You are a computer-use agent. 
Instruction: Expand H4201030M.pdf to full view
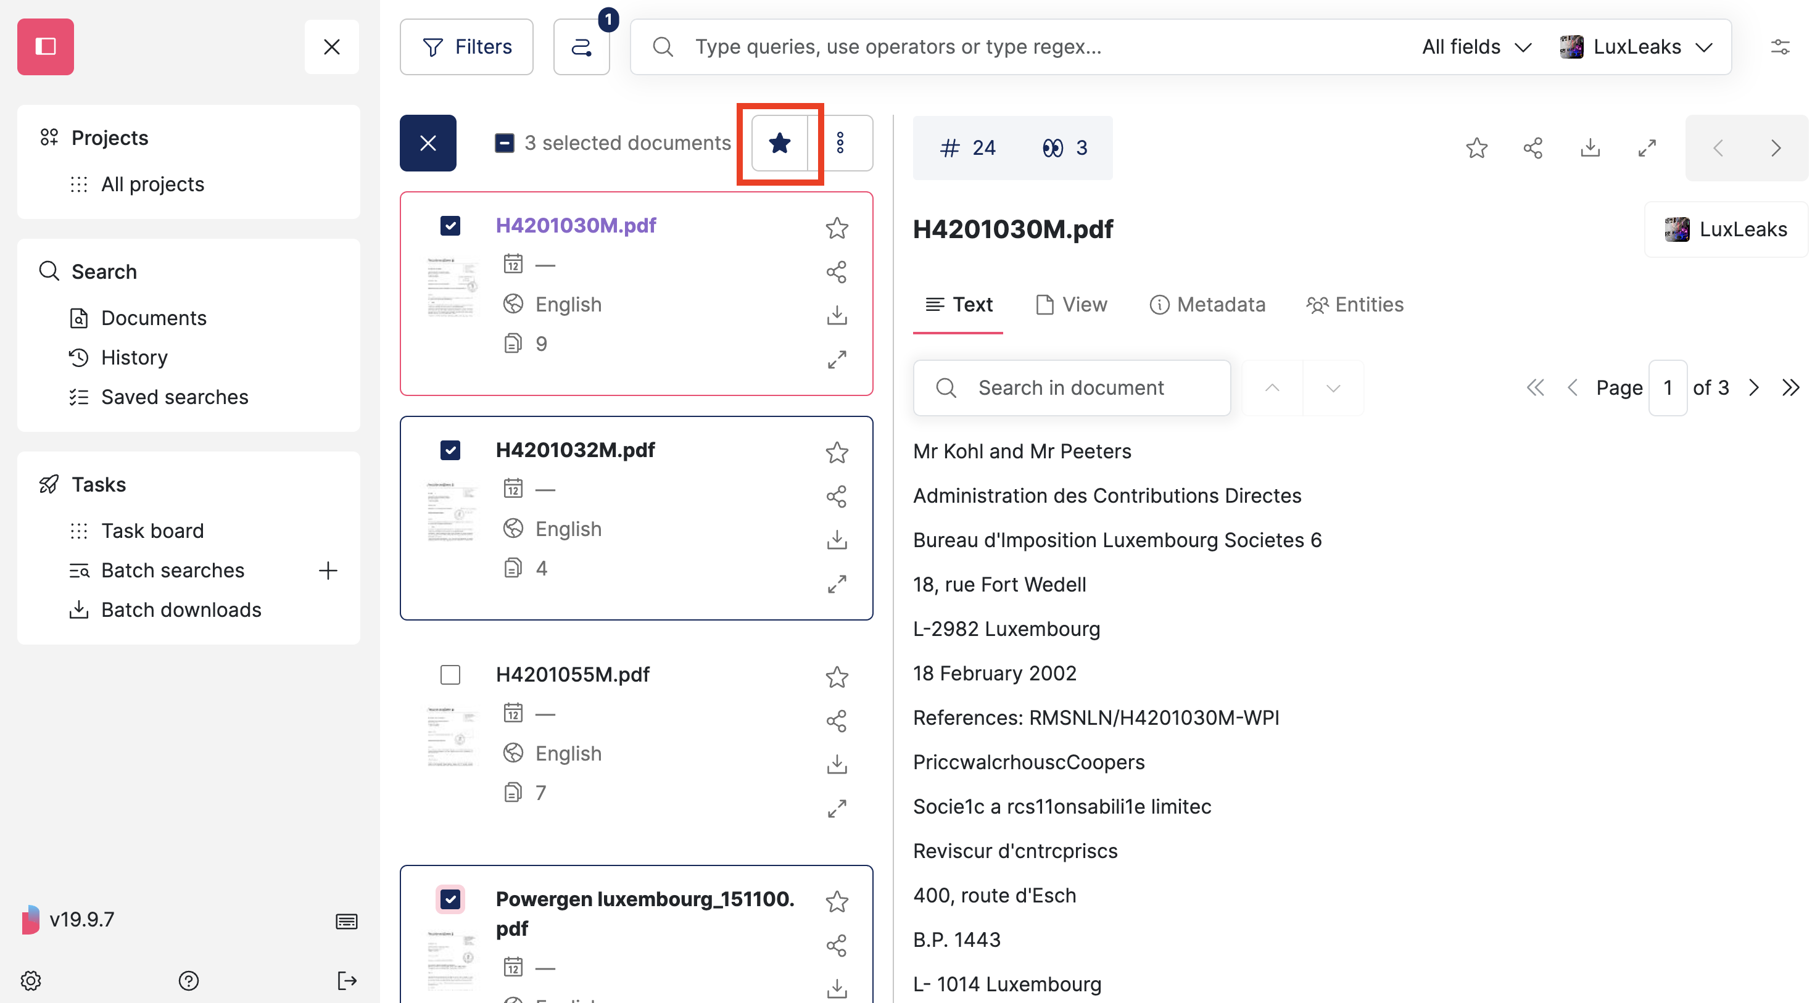pyautogui.click(x=837, y=360)
